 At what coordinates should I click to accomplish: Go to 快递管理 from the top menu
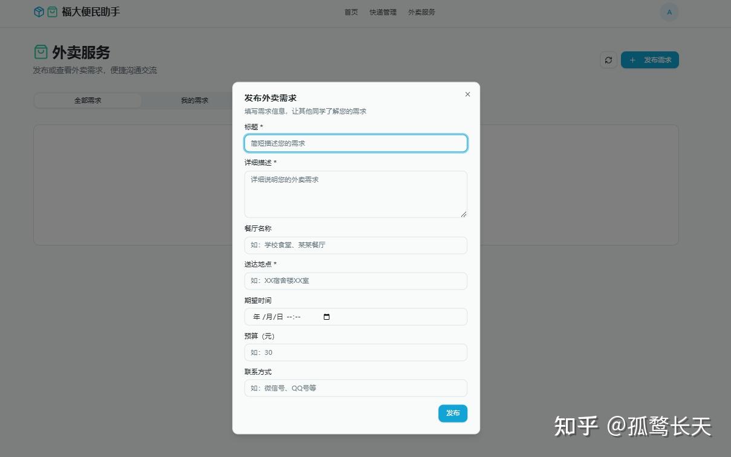(x=382, y=11)
